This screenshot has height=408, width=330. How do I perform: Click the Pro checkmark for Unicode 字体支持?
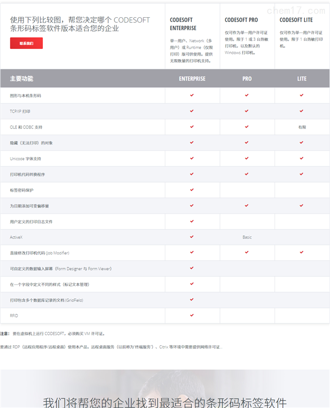tap(247, 158)
